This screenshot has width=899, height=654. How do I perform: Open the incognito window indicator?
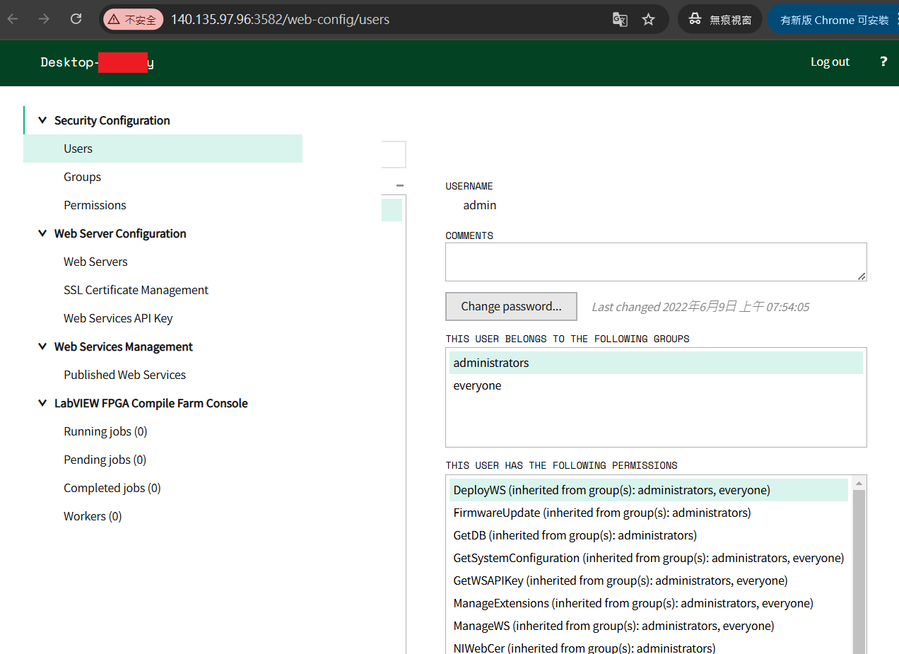pyautogui.click(x=720, y=20)
